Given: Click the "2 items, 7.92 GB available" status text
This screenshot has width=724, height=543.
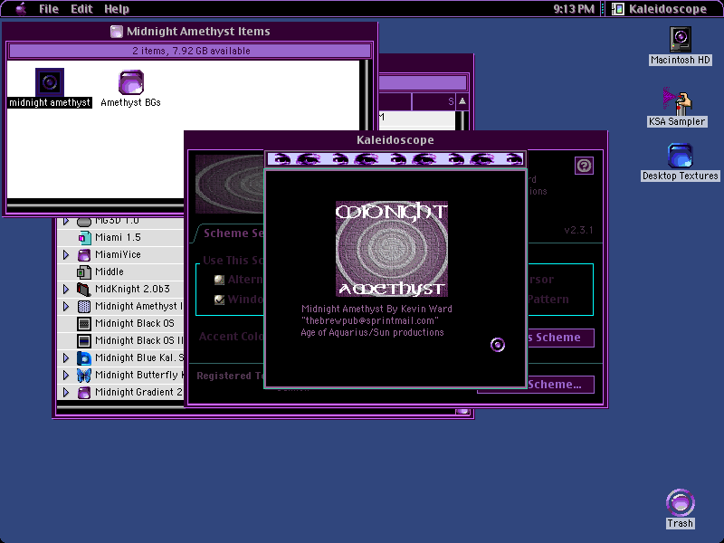Looking at the screenshot, I should click(191, 51).
